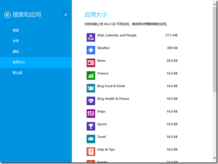Click the scrollbar up arrow

pos(214,4)
